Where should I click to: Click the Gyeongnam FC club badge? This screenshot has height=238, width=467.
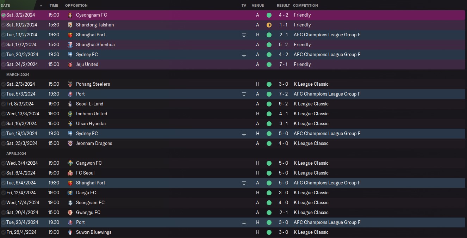click(x=70, y=15)
